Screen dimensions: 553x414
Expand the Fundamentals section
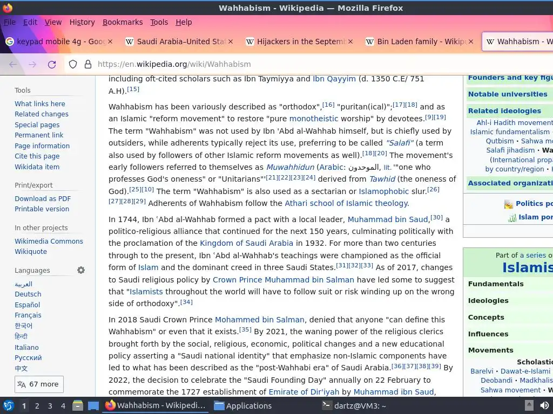click(x=496, y=284)
